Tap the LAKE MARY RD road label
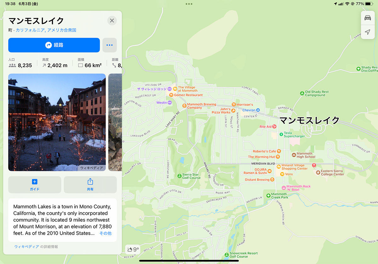 (x=172, y=119)
